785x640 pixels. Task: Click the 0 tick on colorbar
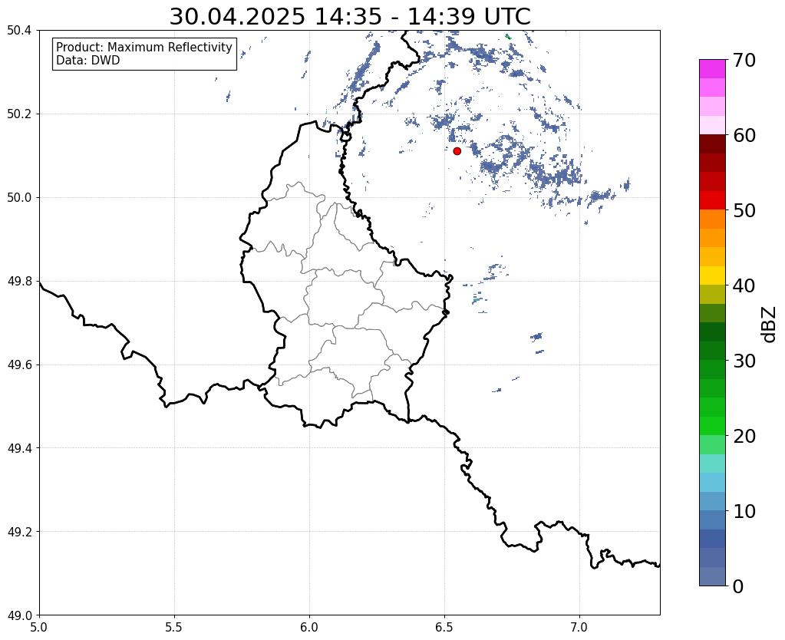pyautogui.click(x=738, y=586)
